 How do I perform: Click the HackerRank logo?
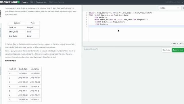pyautogui.click(x=10, y=2)
